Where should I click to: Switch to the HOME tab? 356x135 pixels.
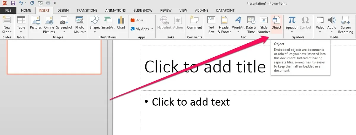[26, 10]
